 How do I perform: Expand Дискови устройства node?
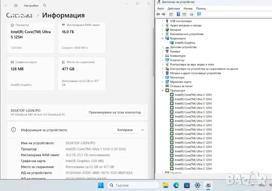(x=162, y=47)
